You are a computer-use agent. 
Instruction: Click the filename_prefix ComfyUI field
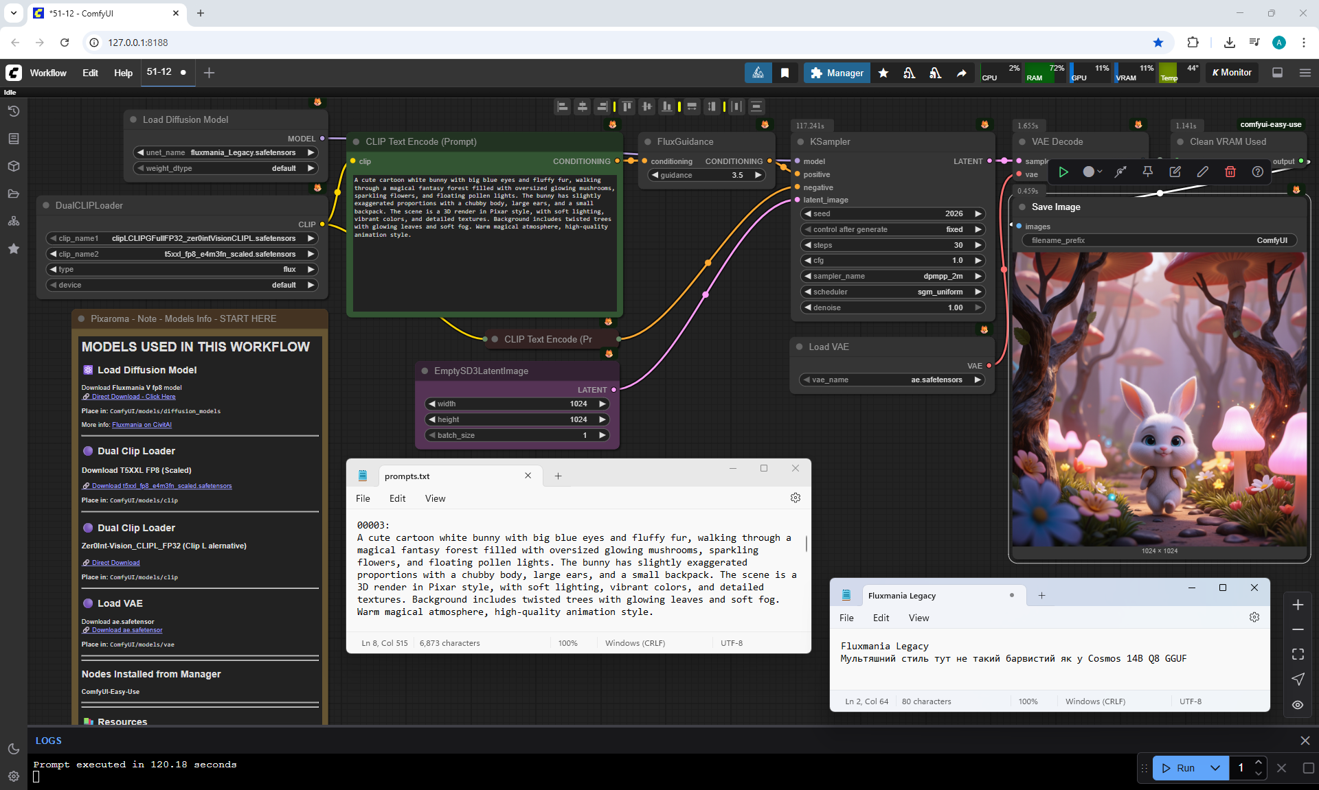coord(1159,240)
